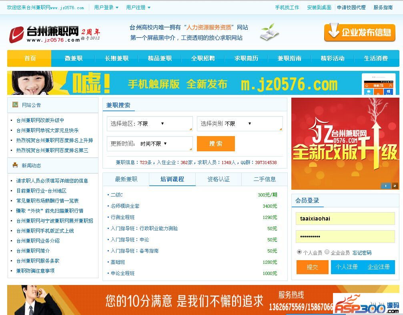Open the 基础班 course
This screenshot has height=315, width=403.
tap(118, 262)
